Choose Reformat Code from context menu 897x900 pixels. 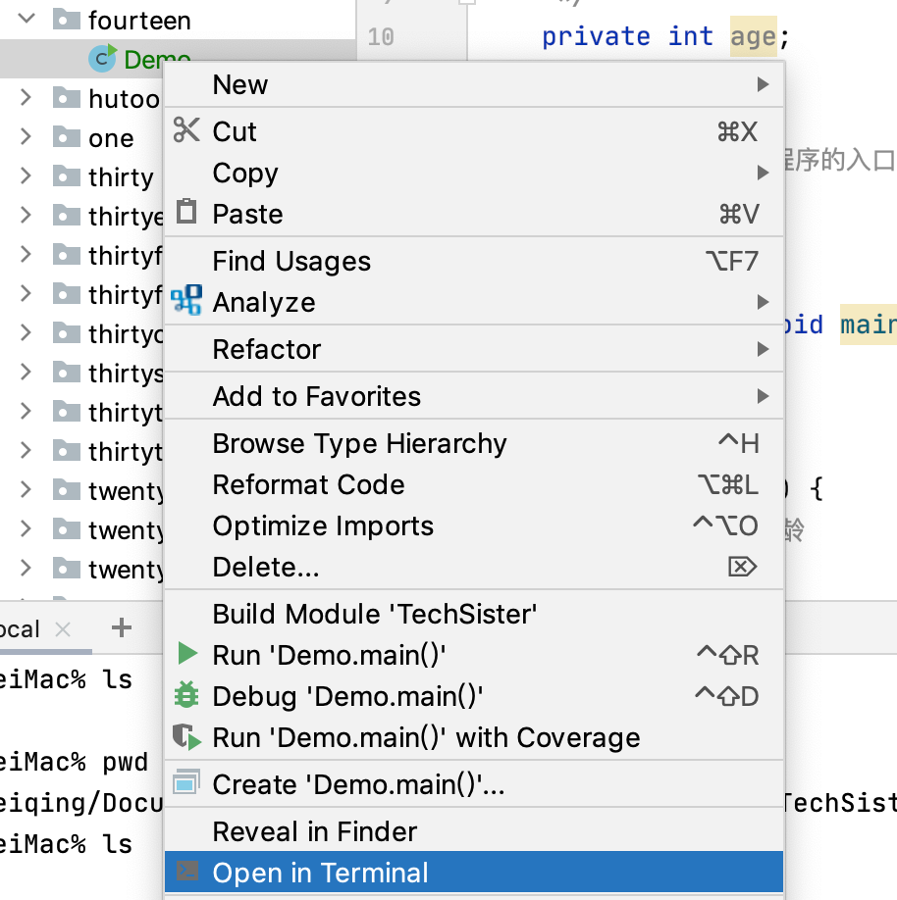pos(308,484)
